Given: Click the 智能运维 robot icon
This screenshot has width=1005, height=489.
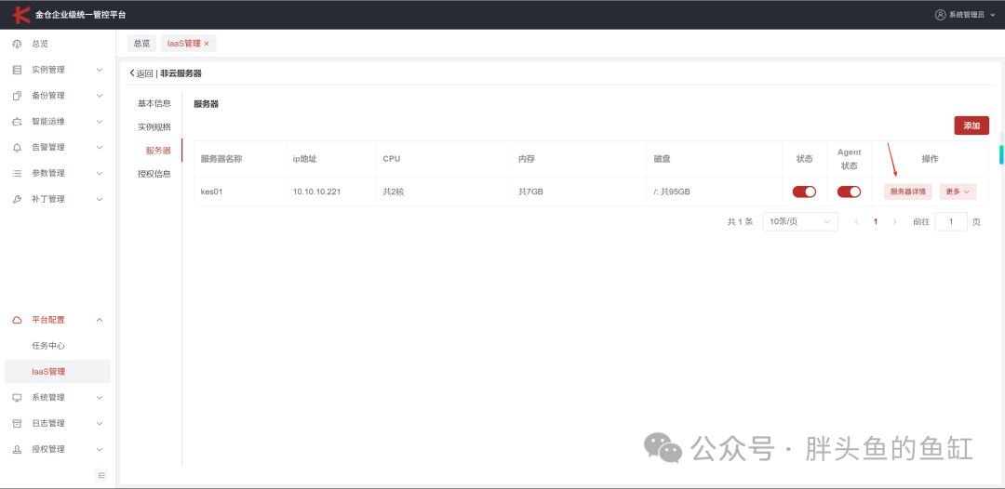Looking at the screenshot, I should [x=18, y=122].
